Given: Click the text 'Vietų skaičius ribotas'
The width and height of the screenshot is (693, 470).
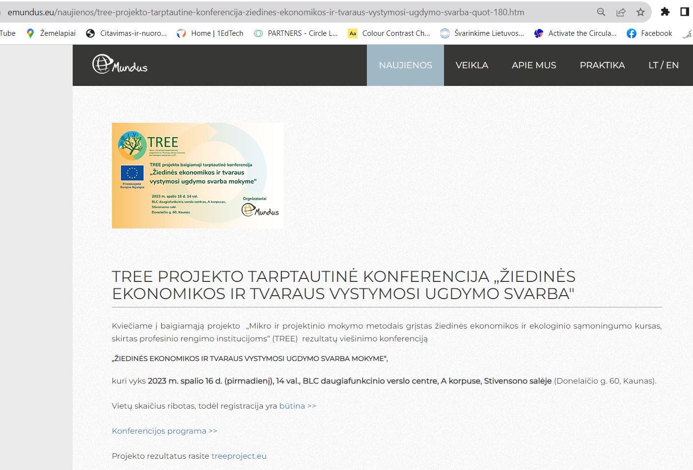Looking at the screenshot, I should [x=154, y=406].
